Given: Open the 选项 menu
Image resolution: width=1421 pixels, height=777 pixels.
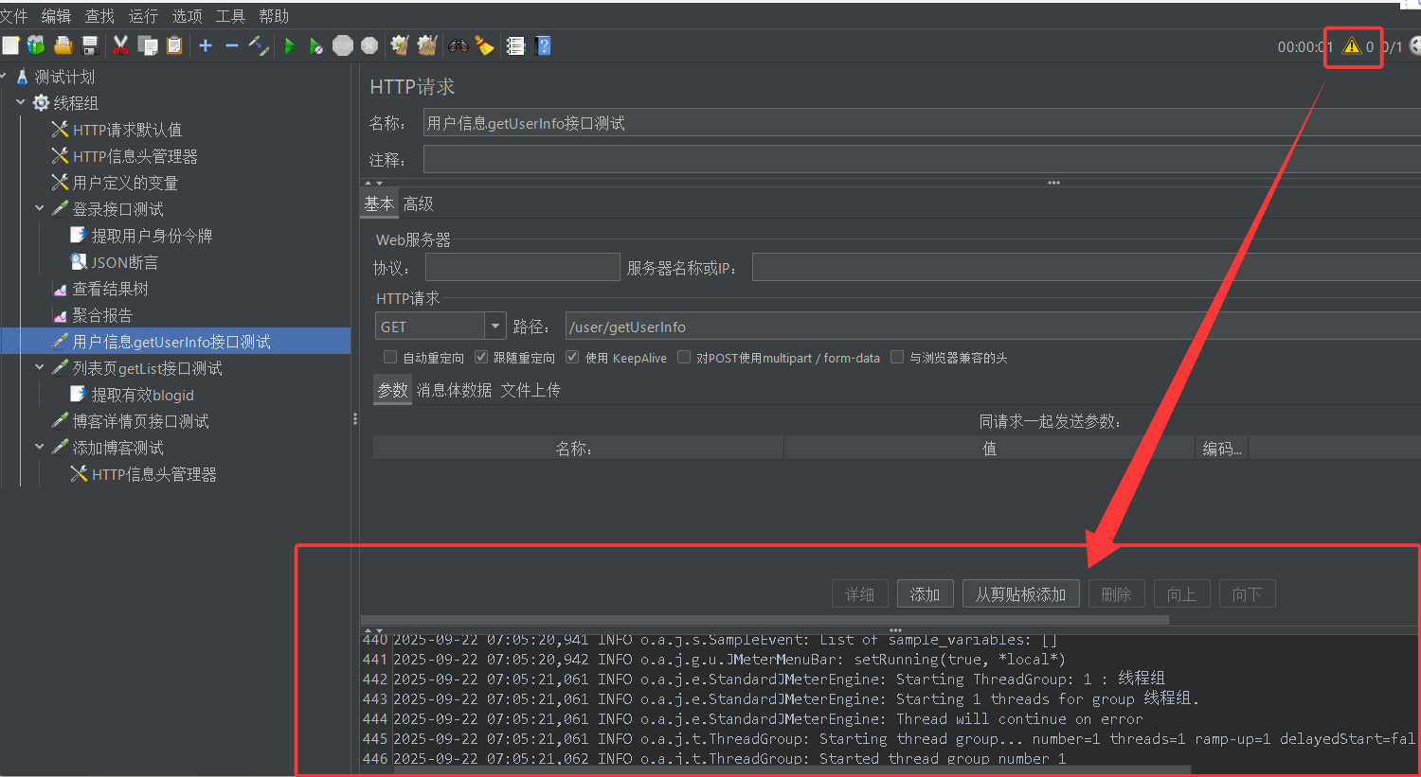Looking at the screenshot, I should click(x=187, y=15).
